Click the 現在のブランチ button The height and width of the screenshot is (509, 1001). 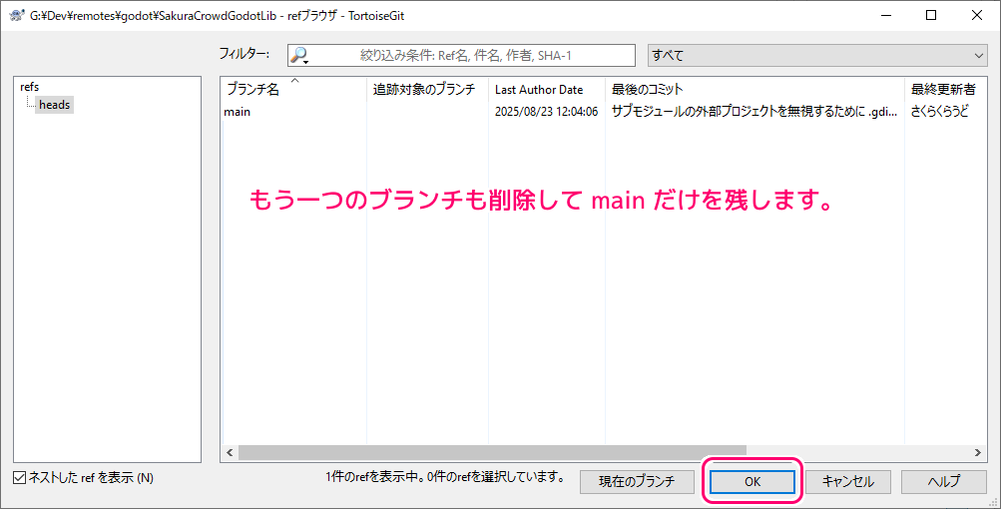pyautogui.click(x=637, y=481)
